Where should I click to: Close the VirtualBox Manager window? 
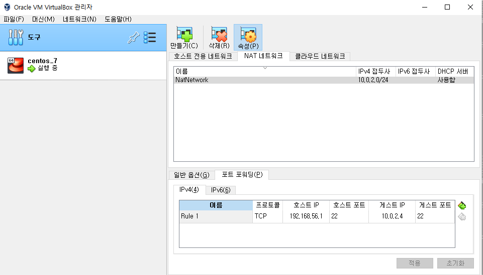point(470,7)
